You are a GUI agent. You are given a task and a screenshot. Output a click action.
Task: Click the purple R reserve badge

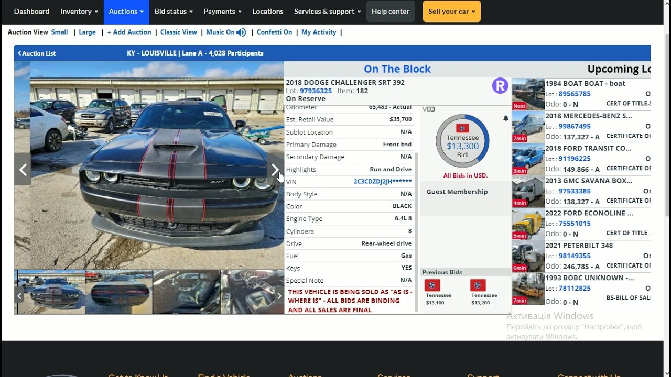tap(500, 86)
